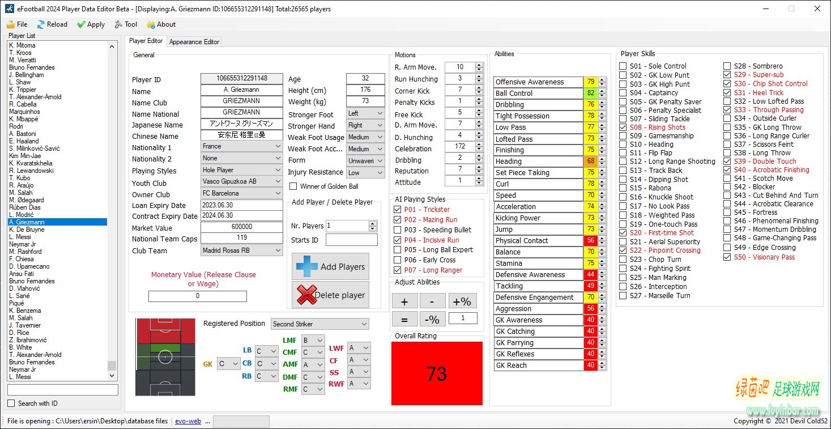Open the Nationality 1 dropdown
This screenshot has height=429, width=831.
(242, 146)
